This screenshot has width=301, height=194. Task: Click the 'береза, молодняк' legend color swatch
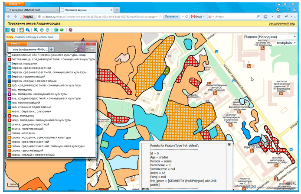pyautogui.click(x=8, y=64)
